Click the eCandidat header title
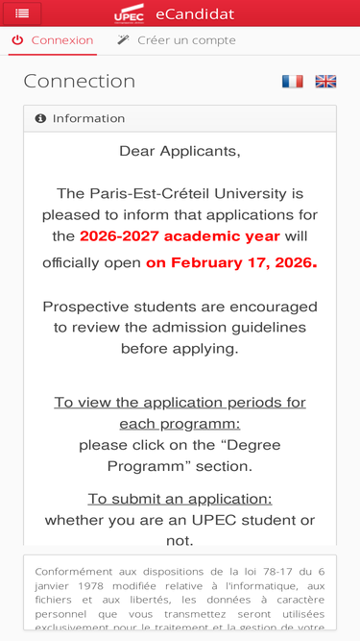This screenshot has height=641, width=360. (195, 13)
